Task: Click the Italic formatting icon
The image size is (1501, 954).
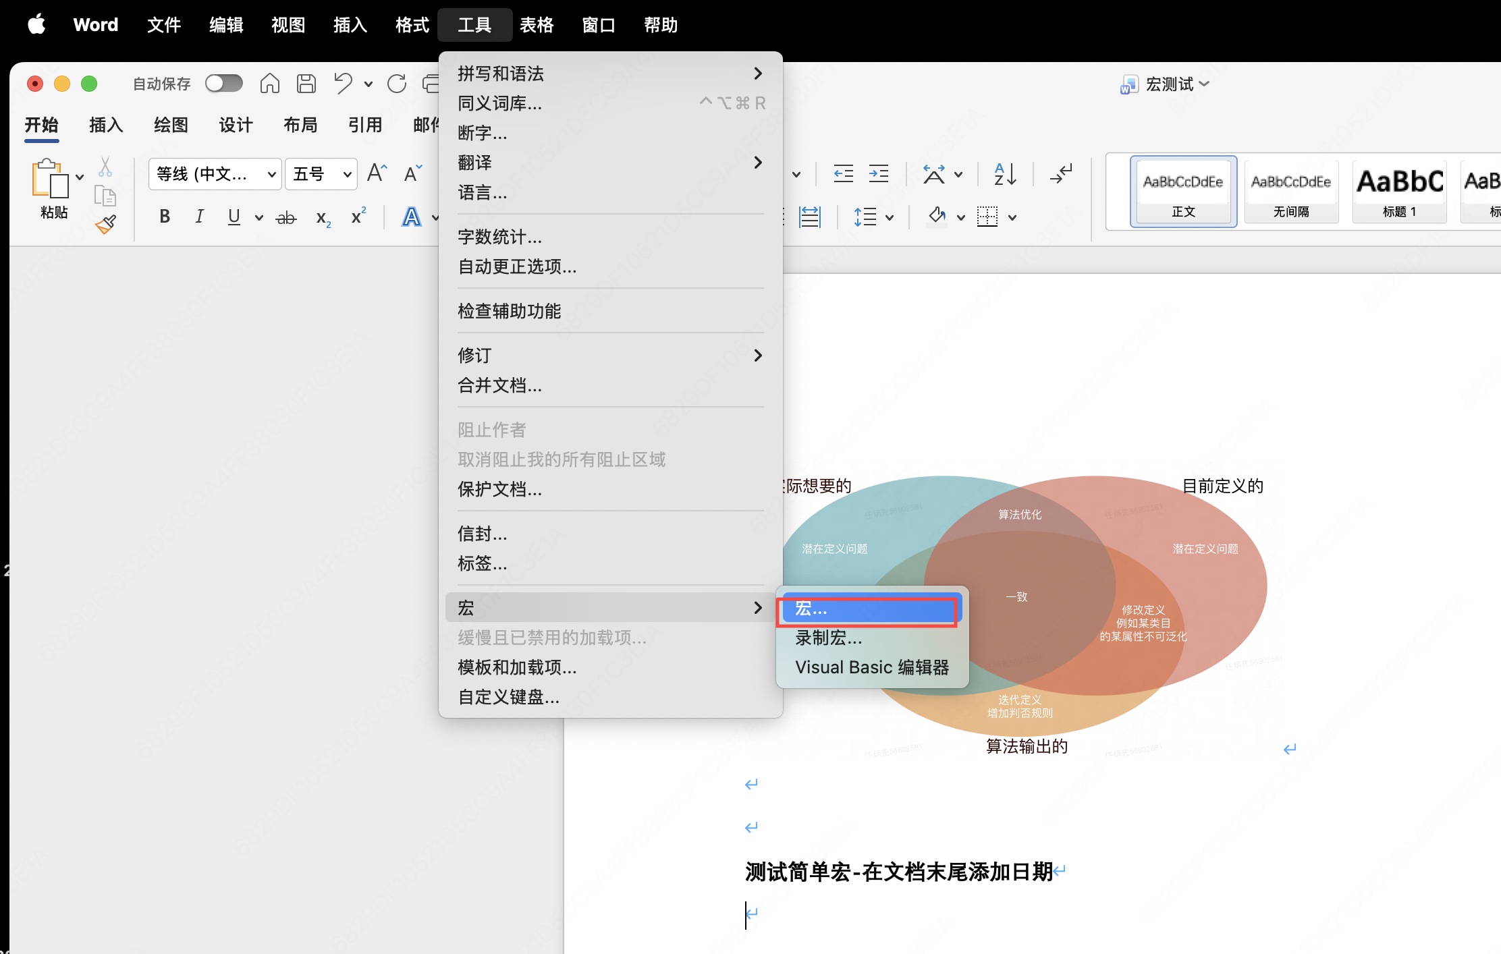Action: point(199,217)
